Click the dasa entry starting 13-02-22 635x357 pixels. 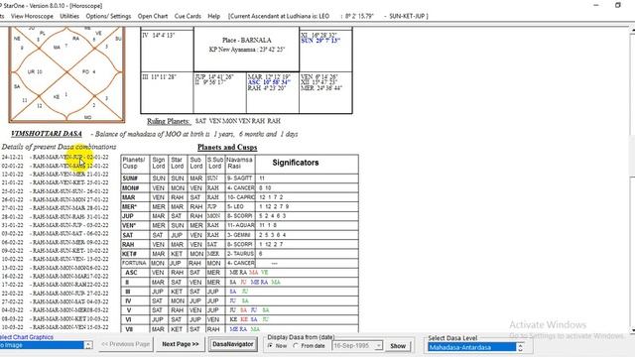click(x=56, y=268)
